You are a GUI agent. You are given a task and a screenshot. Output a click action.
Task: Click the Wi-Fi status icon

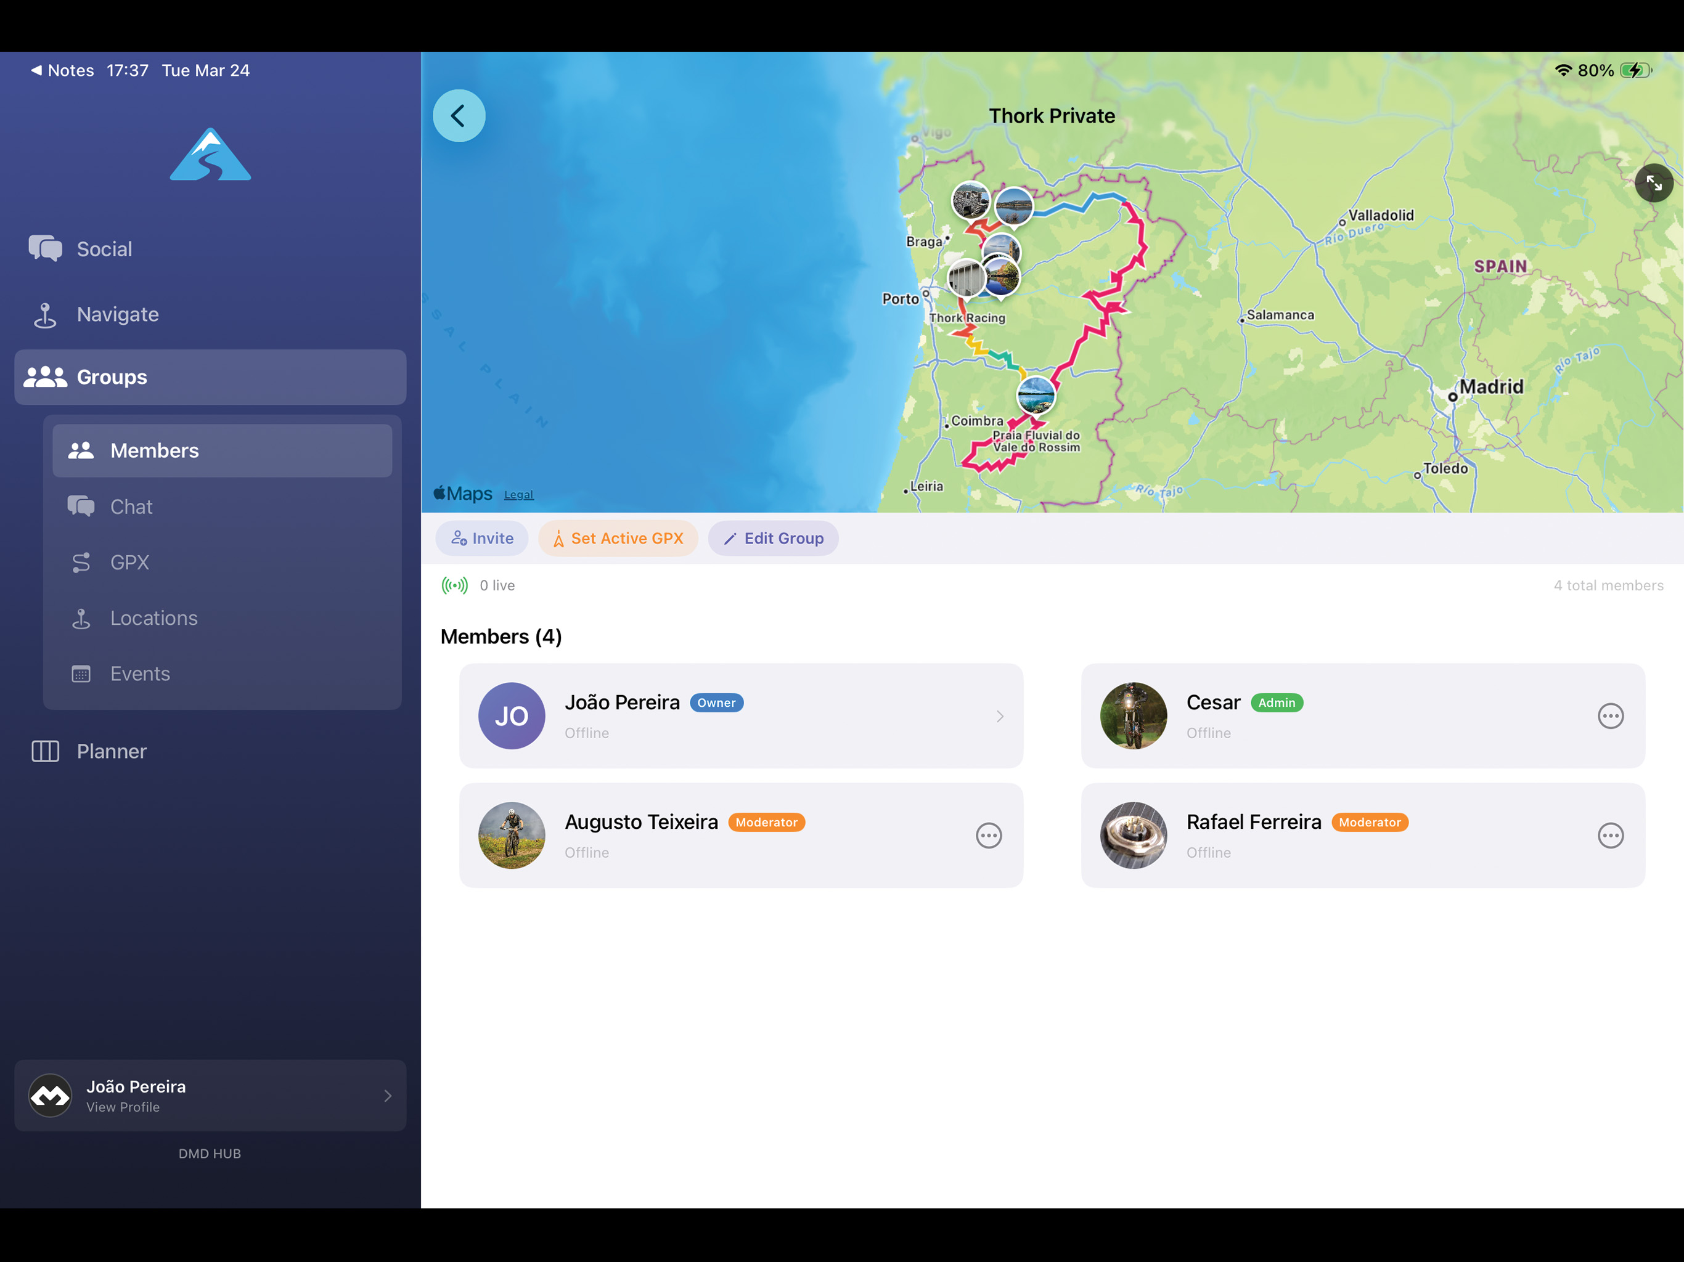[x=1562, y=70]
